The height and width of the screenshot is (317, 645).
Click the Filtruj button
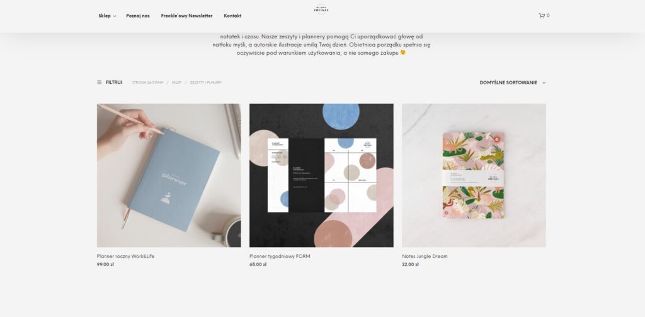pos(110,82)
